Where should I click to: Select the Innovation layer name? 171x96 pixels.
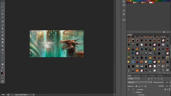(140, 90)
